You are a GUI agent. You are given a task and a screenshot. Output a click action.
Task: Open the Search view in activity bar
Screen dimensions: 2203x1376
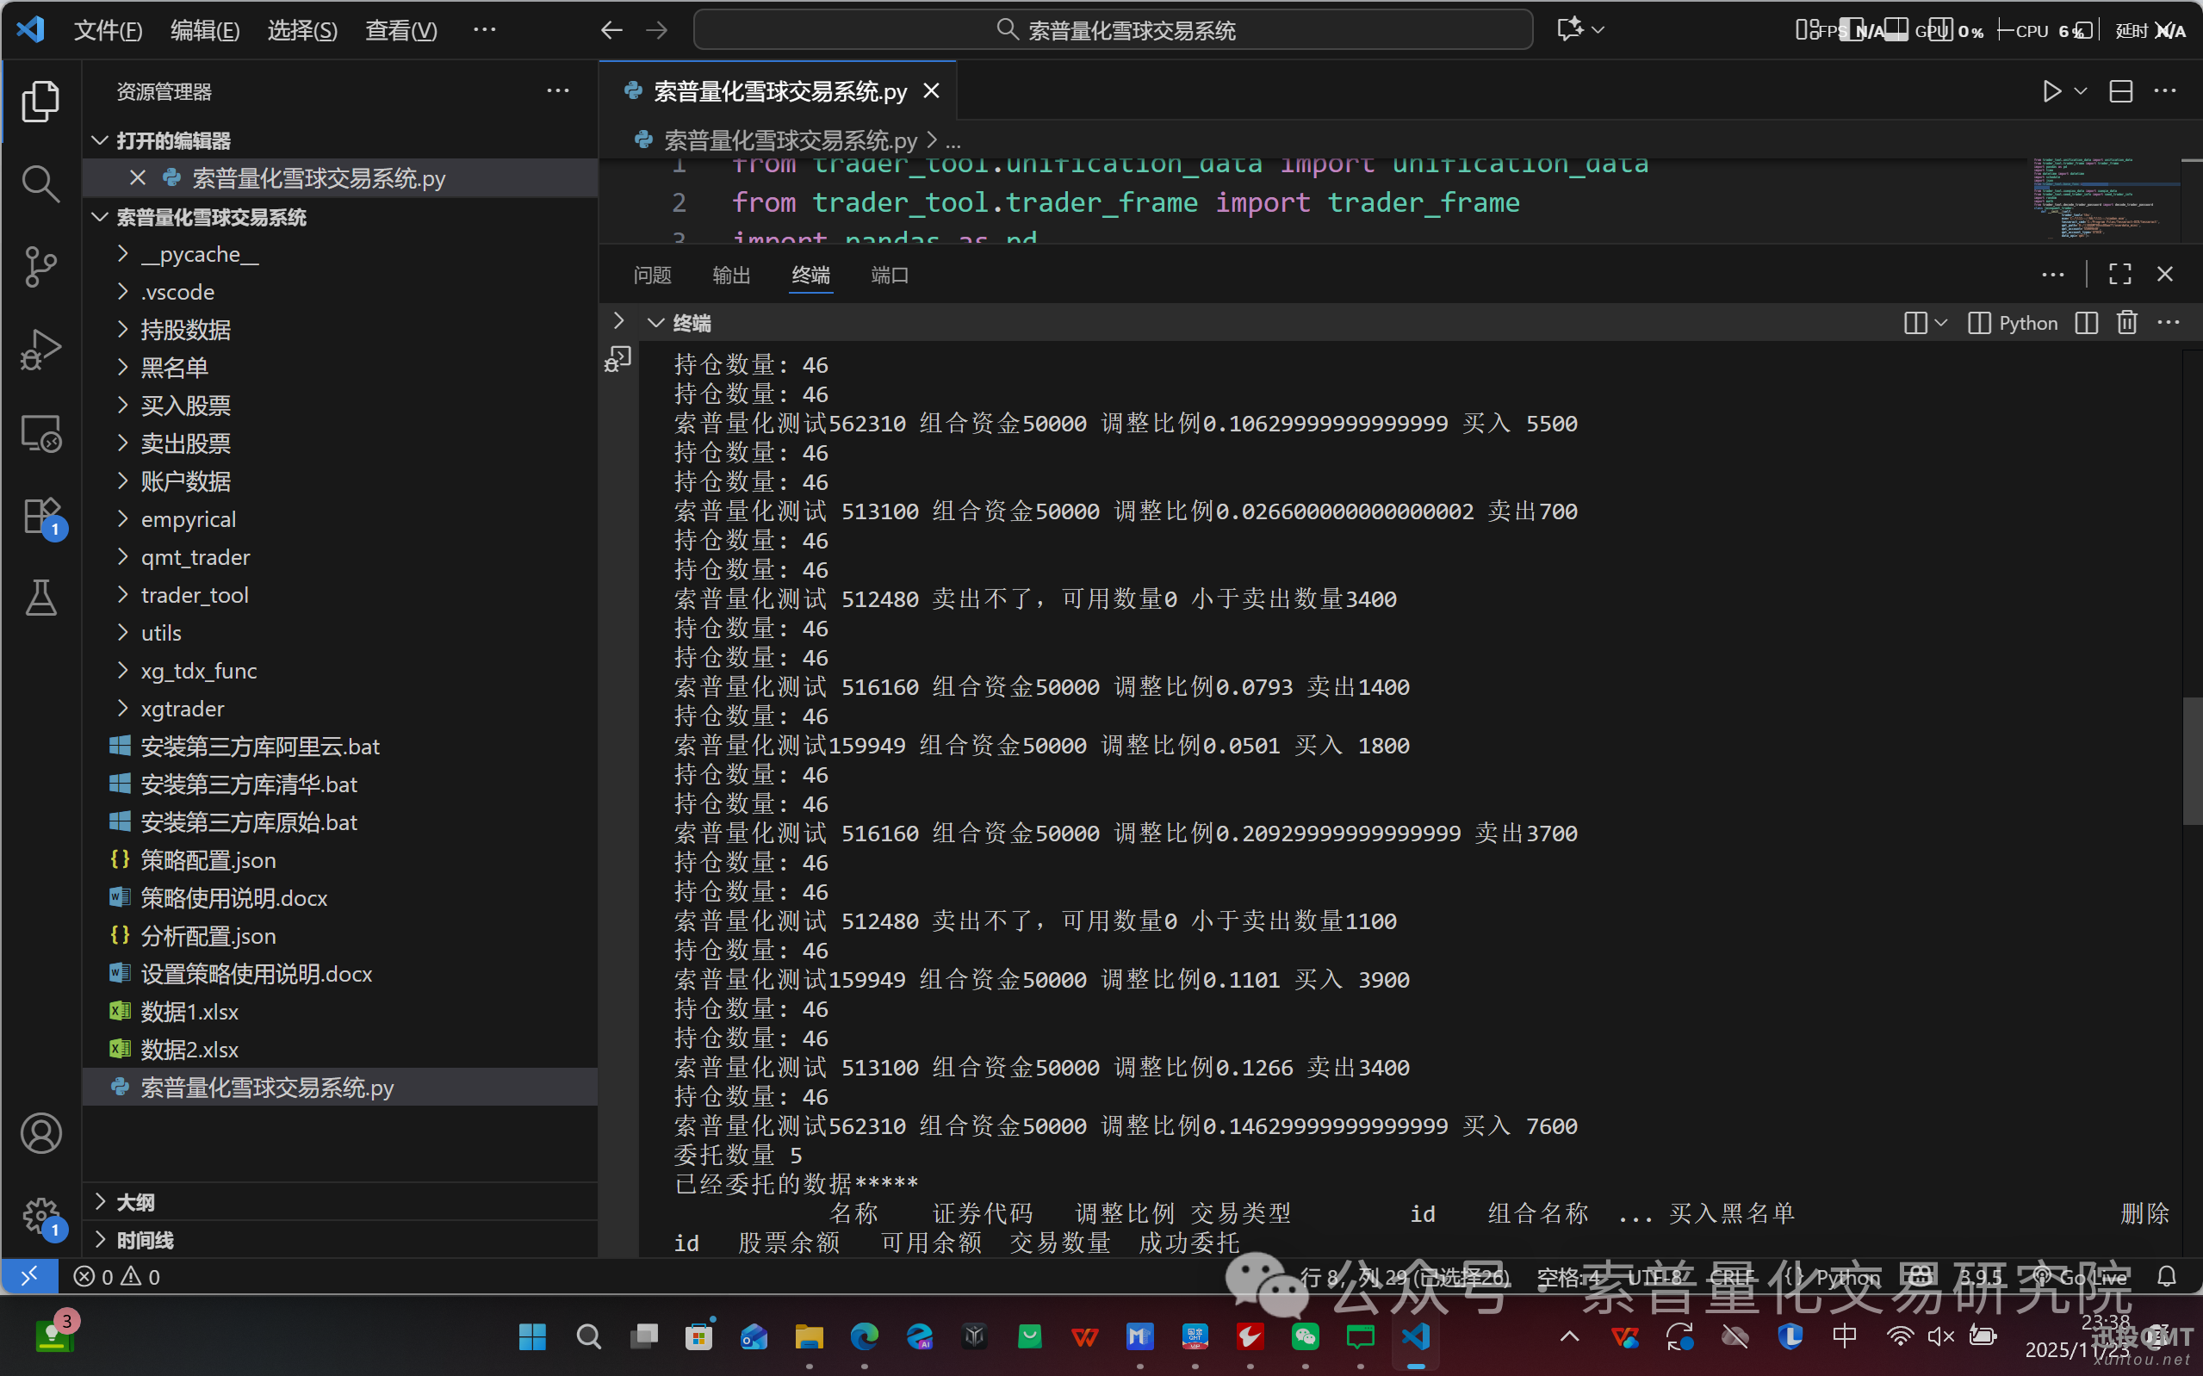coord(40,183)
